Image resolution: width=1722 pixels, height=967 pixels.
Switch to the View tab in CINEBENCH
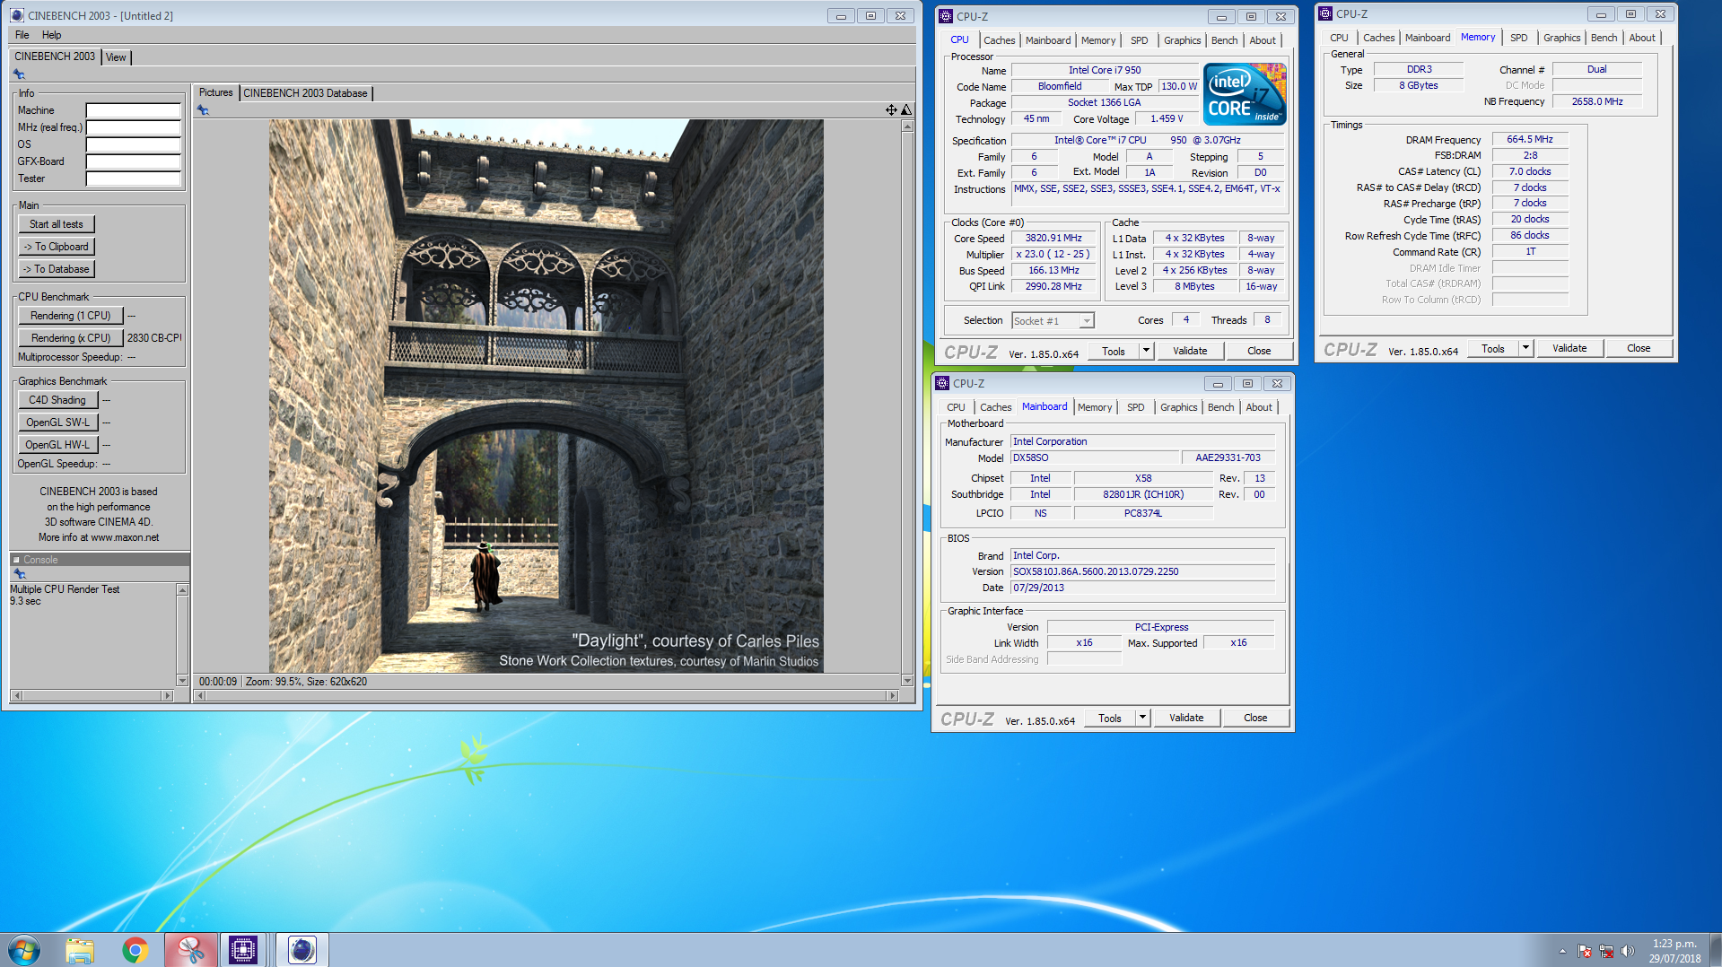(x=116, y=57)
